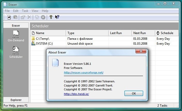Image resolution: width=182 pixels, height=111 pixels.
Task: Click the Paste toolbar icon
Action: [x=15, y=17]
